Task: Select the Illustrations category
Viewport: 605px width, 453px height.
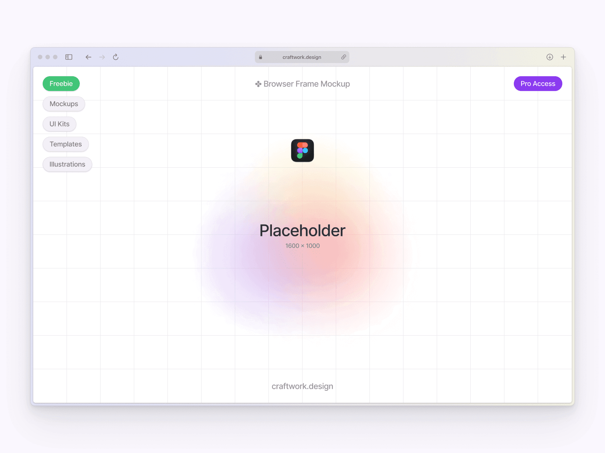Action: click(x=67, y=164)
